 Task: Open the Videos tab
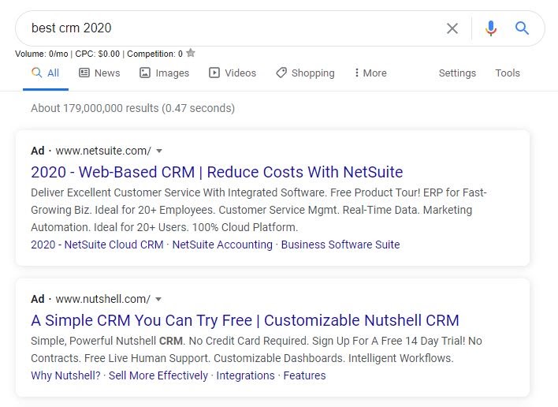tap(232, 73)
